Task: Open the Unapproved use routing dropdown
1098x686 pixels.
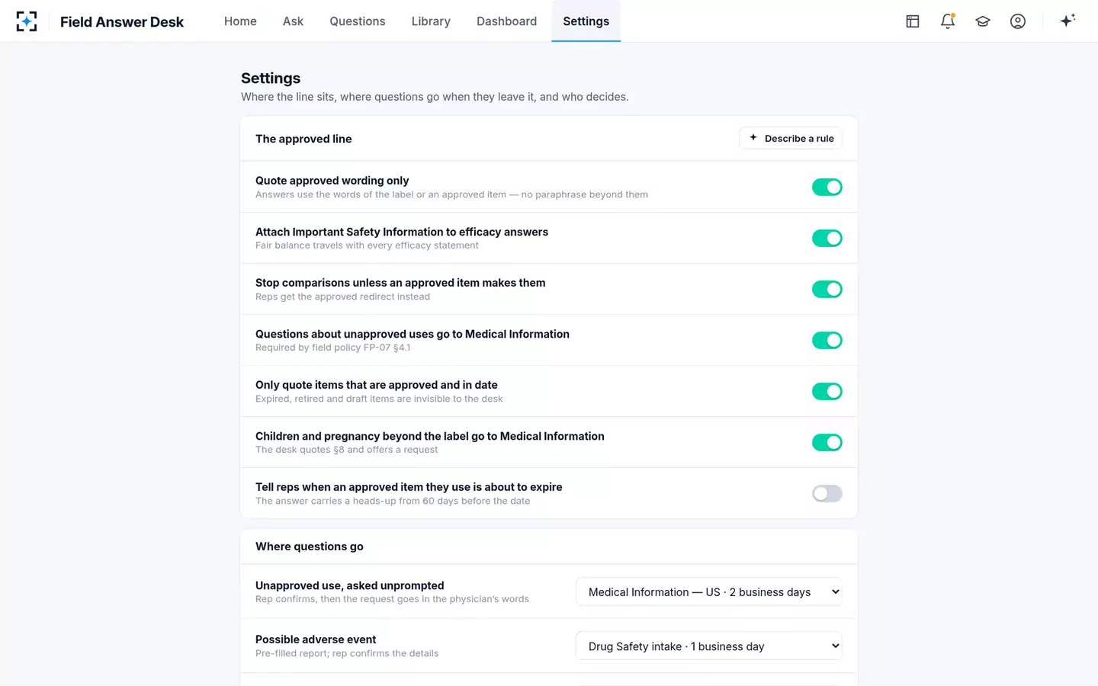Action: point(709,592)
